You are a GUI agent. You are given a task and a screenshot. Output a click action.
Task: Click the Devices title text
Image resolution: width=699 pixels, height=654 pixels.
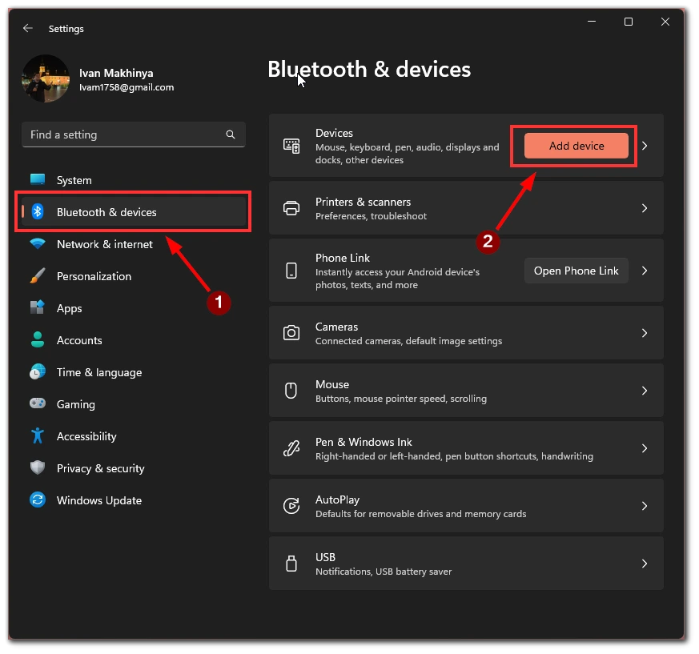(x=334, y=133)
